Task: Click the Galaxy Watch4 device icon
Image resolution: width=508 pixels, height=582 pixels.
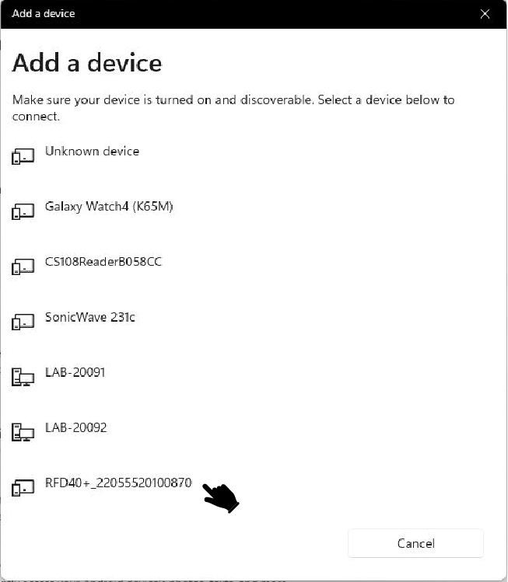Action: tap(23, 212)
